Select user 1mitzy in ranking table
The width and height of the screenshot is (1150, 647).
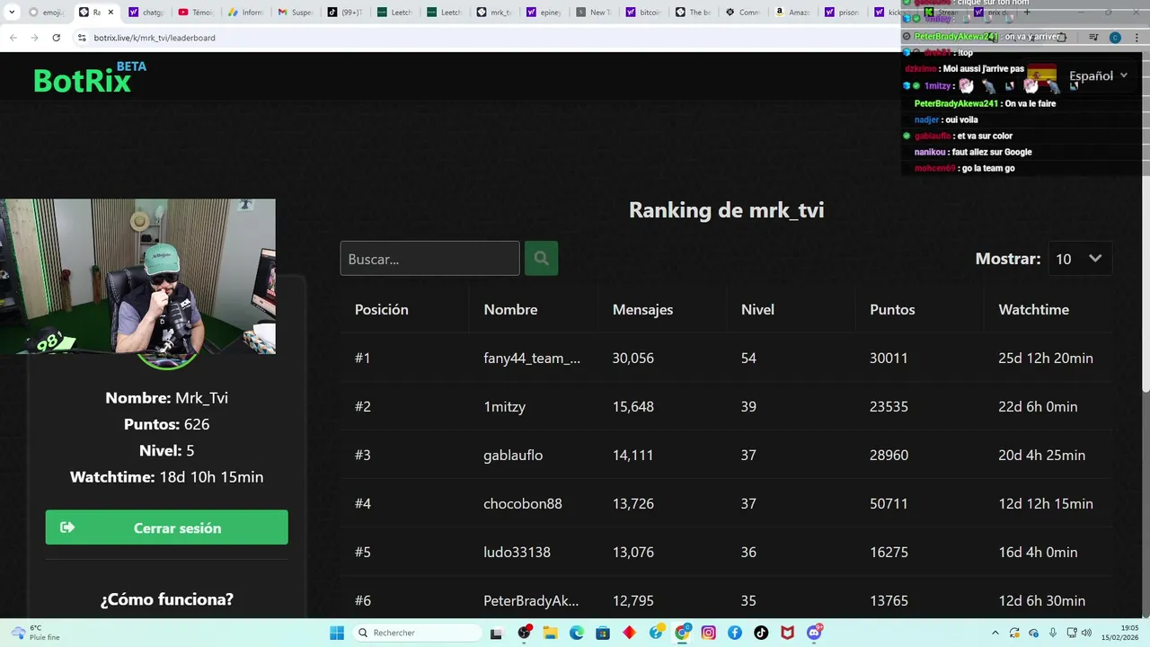(x=504, y=406)
